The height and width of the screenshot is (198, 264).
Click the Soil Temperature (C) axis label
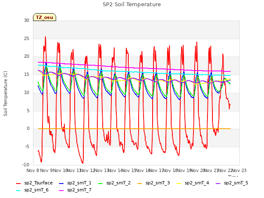click(5, 94)
